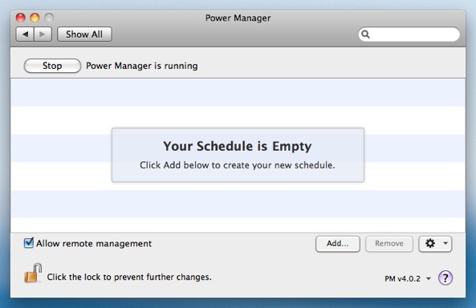
Task: Click the disabled gray zoom button
Action: [49, 18]
